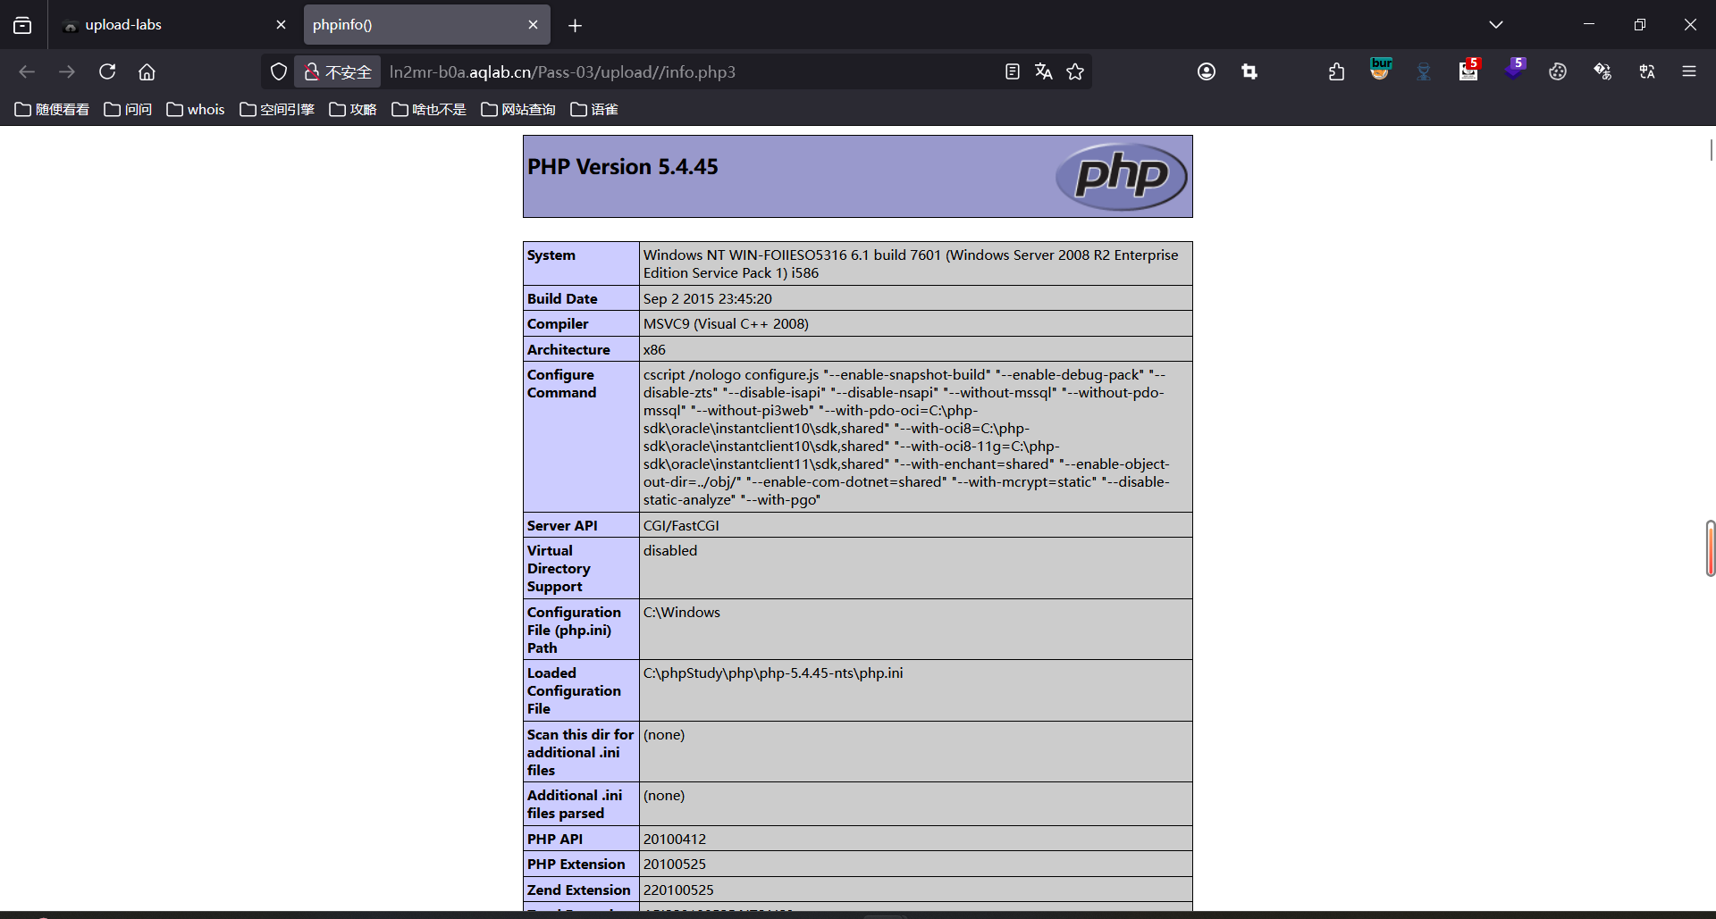
Task: Open the tab list chevron dropdown
Action: pyautogui.click(x=1496, y=24)
